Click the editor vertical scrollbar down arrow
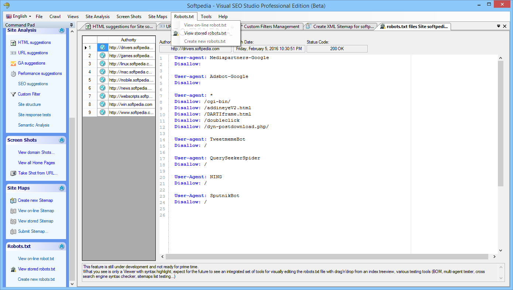The image size is (513, 290). pyautogui.click(x=501, y=251)
